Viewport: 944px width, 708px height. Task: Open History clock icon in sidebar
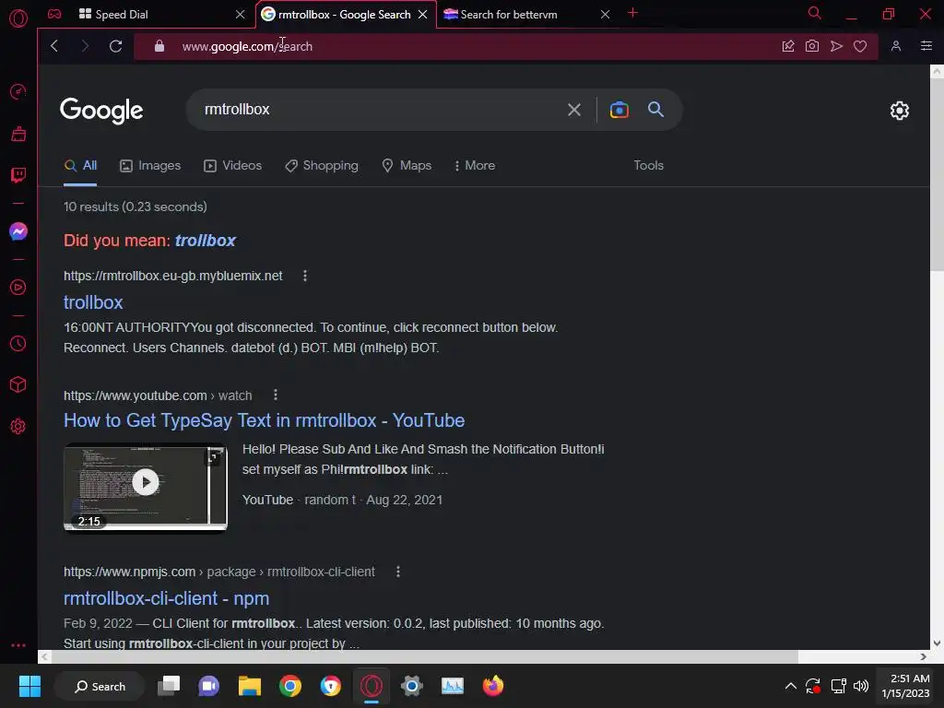point(18,343)
